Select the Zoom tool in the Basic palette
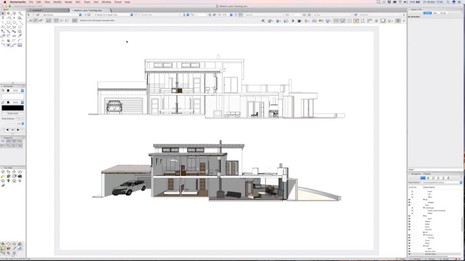The height and width of the screenshot is (261, 465). click(x=20, y=13)
